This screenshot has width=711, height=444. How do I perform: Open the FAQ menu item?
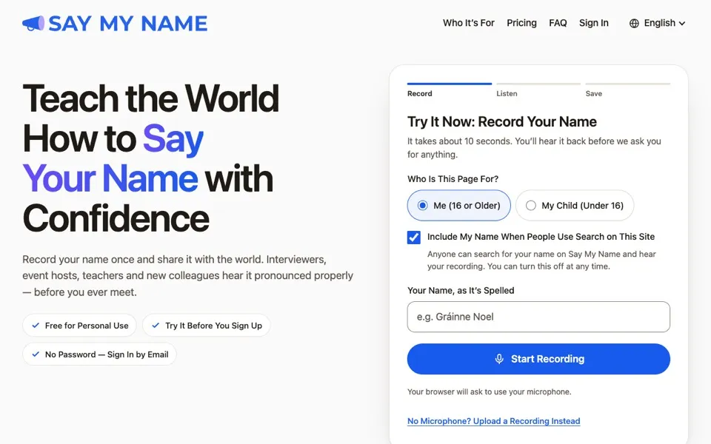pos(558,23)
